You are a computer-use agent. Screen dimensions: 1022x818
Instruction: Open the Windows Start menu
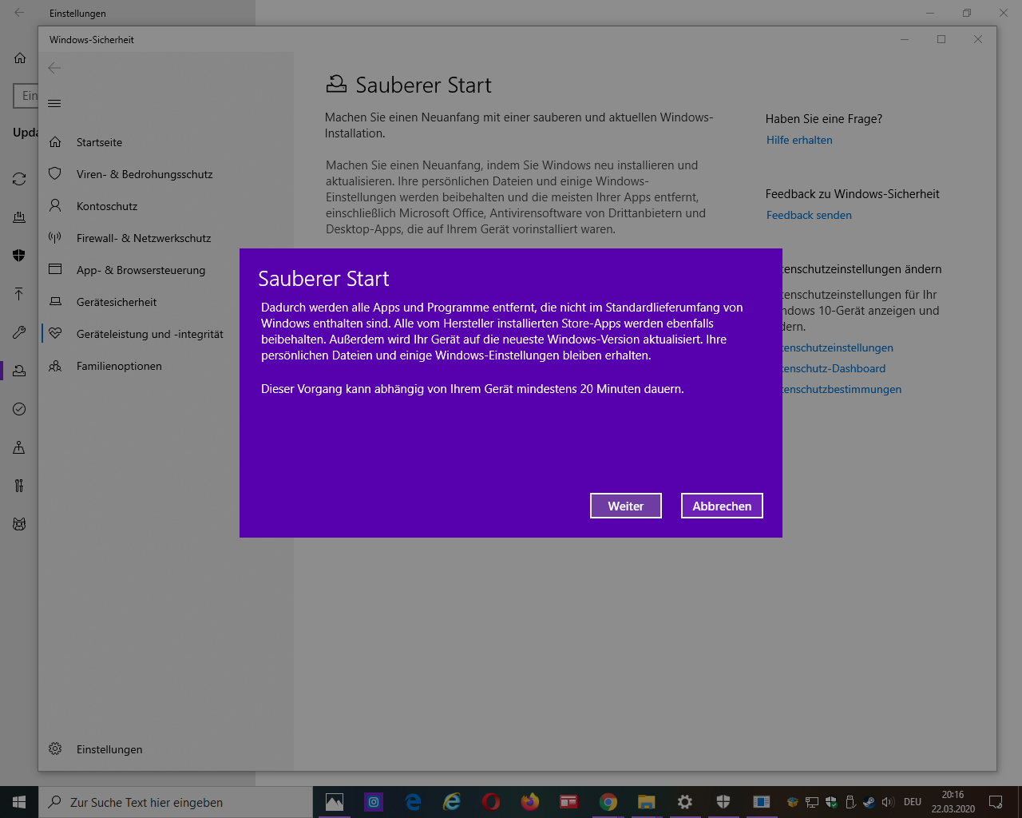(x=19, y=802)
